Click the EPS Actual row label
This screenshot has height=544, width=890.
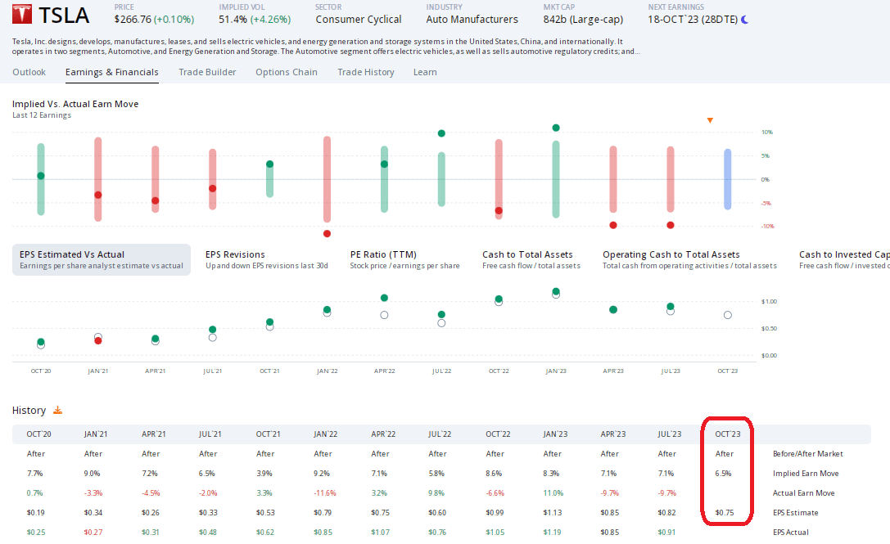791,532
